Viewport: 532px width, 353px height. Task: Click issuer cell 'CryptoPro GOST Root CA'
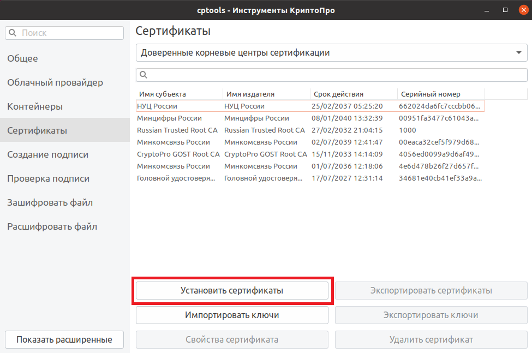(266, 154)
